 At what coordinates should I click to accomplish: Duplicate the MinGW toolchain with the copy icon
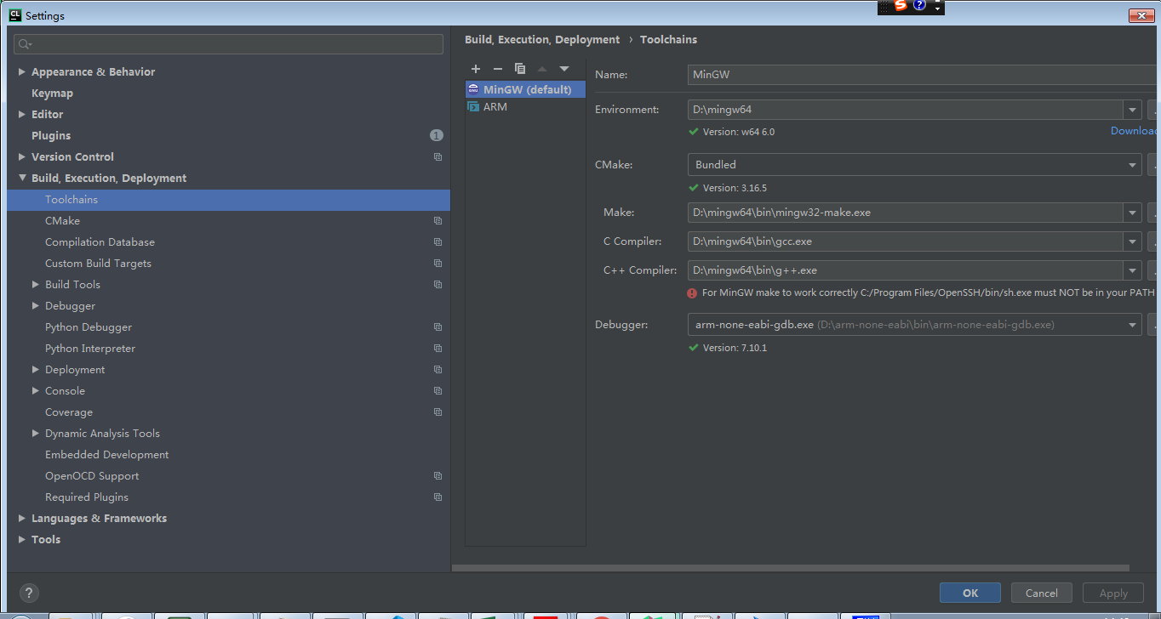coord(520,68)
